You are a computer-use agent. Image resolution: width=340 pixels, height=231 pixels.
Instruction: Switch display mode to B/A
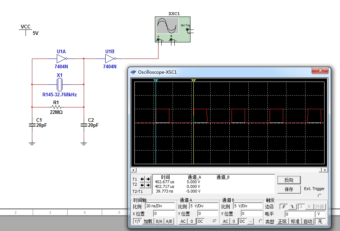click(159, 221)
